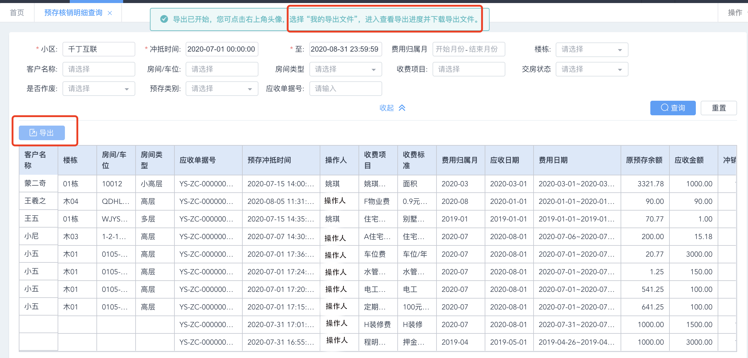This screenshot has height=358, width=748.
Task: Click the 应收日期 column header
Action: pyautogui.click(x=509, y=160)
